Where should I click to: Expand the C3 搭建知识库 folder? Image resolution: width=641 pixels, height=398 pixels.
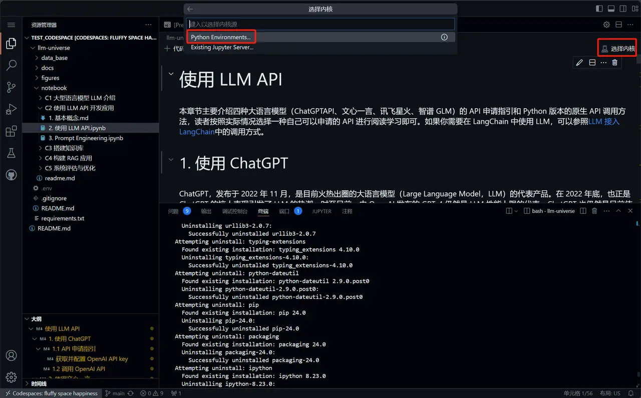64,148
